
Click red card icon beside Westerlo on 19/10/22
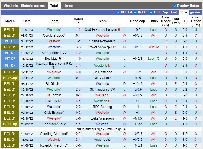pyautogui.click(x=109, y=101)
